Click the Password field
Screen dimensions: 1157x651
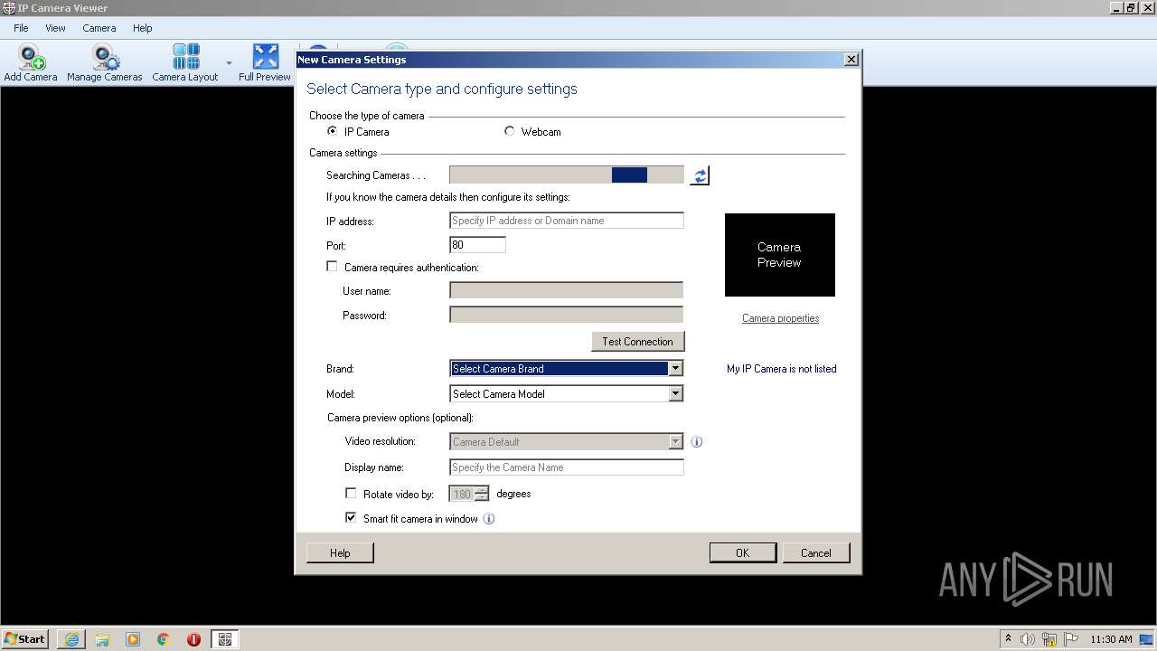coord(567,315)
